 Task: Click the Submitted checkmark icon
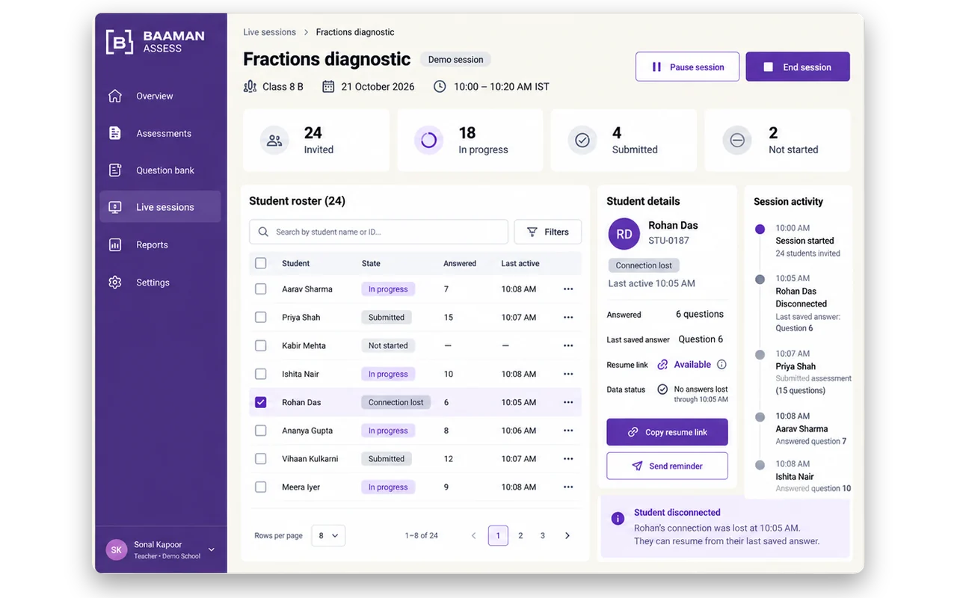click(582, 141)
